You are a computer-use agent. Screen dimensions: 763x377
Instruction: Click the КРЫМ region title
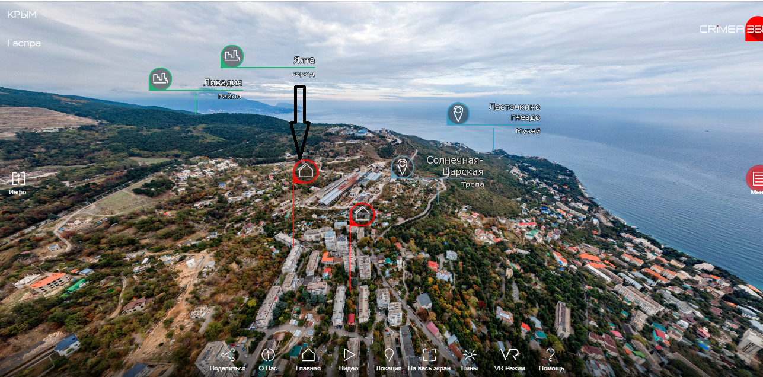[x=22, y=15]
